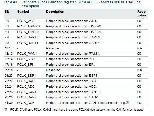Select the PCLK_UART0 symbol
The height and width of the screenshot is (116, 154).
[28, 37]
